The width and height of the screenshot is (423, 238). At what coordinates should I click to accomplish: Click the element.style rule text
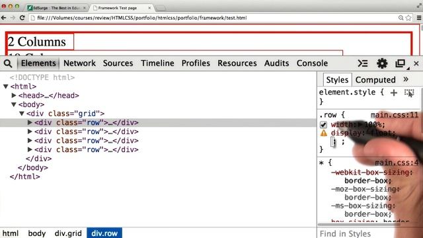click(351, 93)
